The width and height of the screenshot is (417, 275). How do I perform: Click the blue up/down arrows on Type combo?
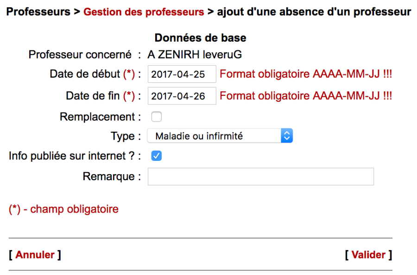pos(286,135)
